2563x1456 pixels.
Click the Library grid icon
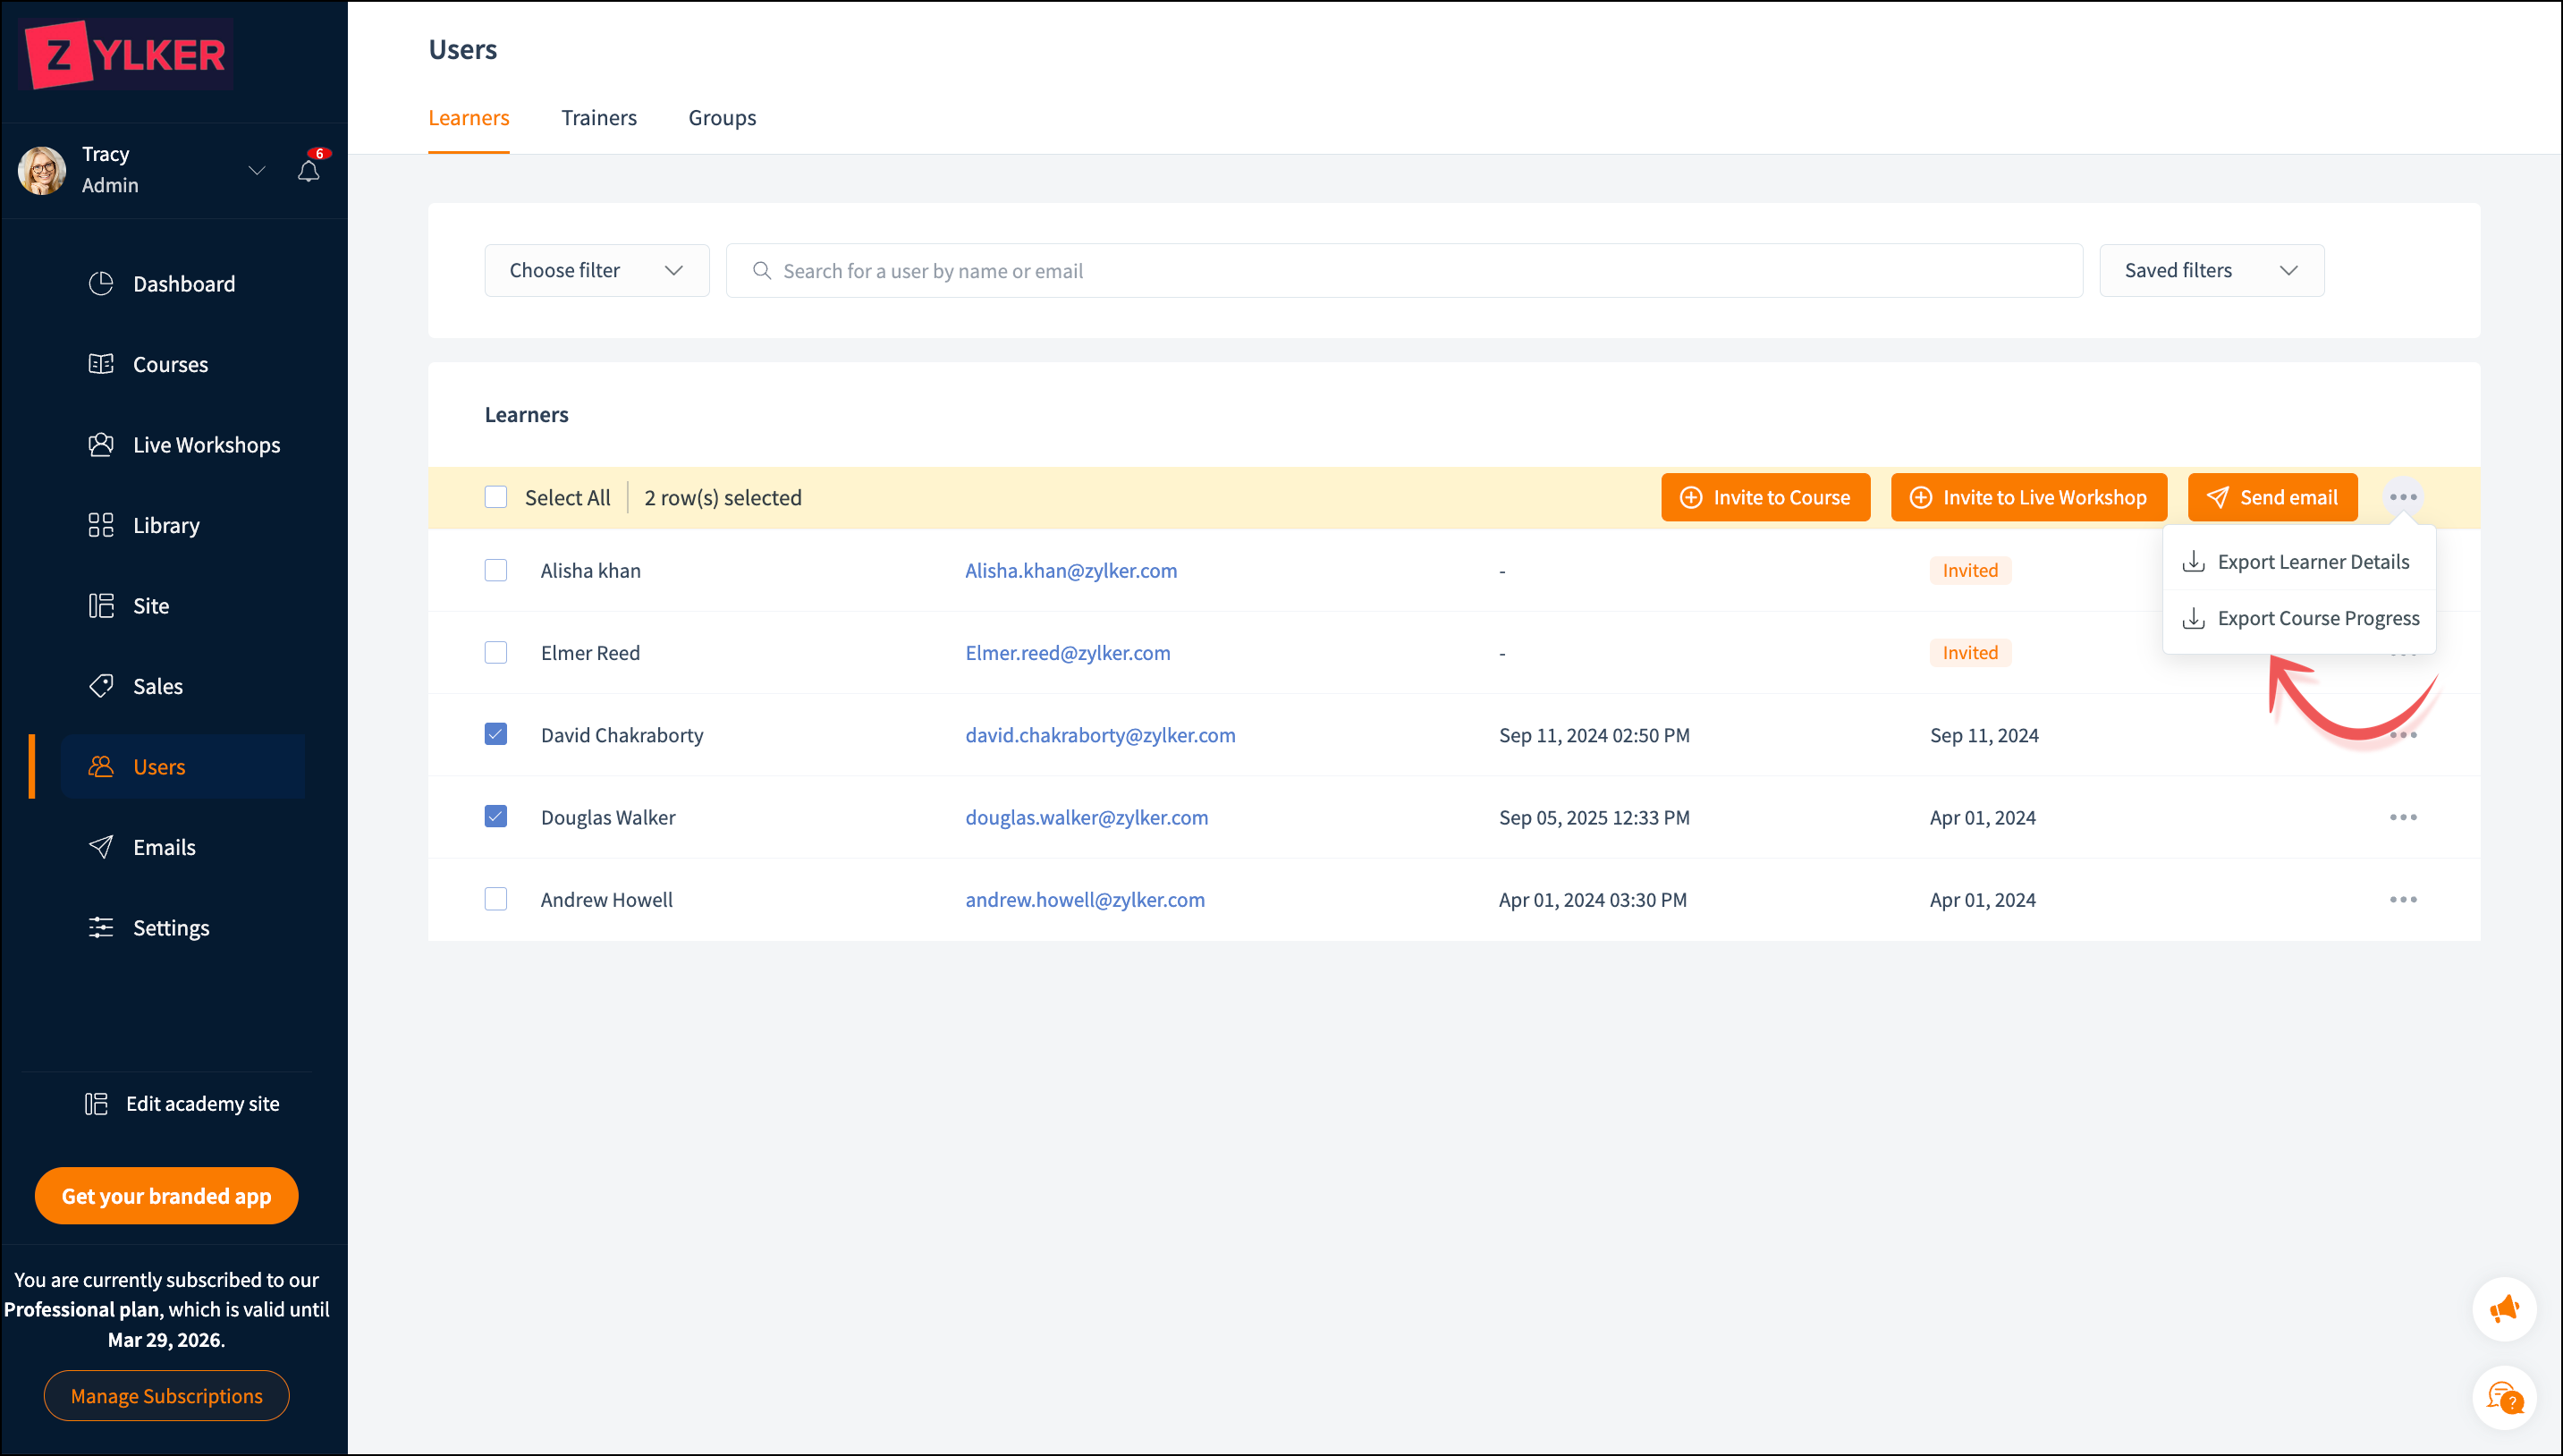(101, 525)
